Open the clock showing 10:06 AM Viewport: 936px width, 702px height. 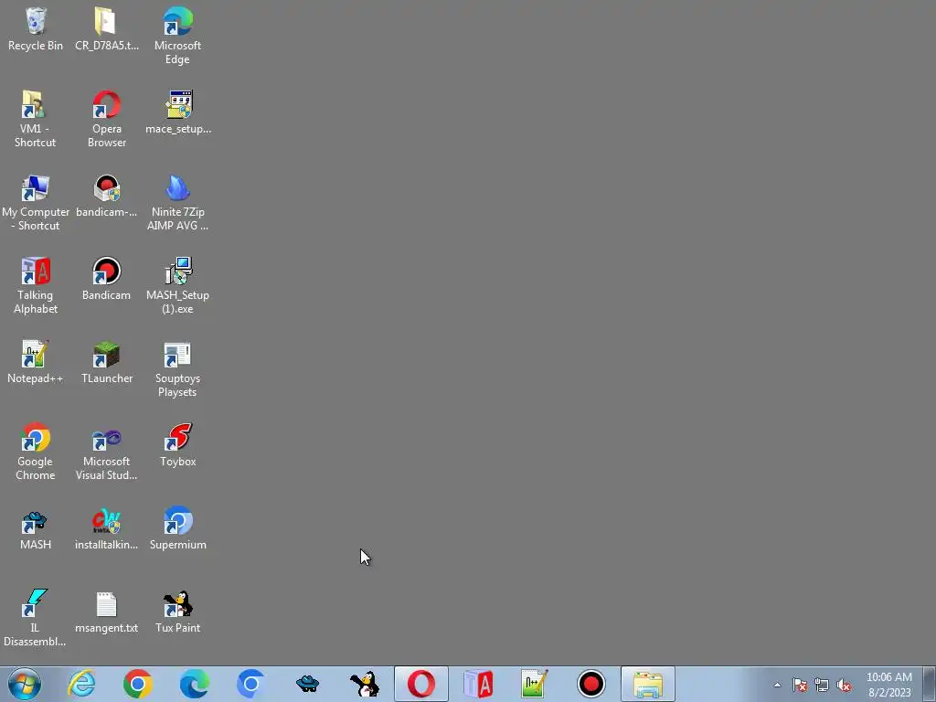click(x=888, y=685)
